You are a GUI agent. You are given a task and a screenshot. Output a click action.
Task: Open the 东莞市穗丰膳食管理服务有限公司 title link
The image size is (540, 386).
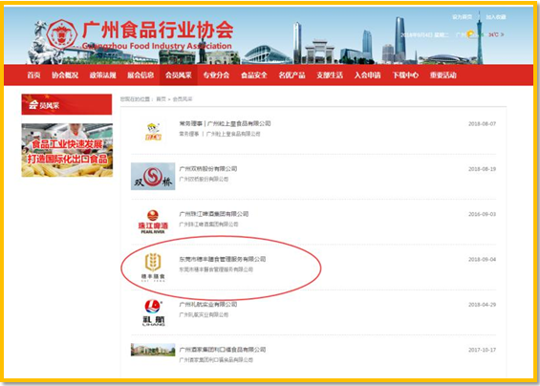223,259
